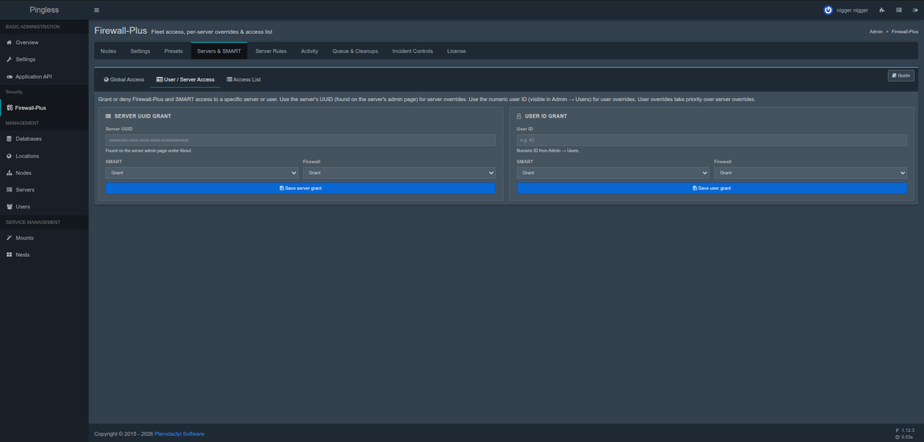Switch to the Incident Controls tab
Screen dimensions: 924x442
tap(413, 51)
